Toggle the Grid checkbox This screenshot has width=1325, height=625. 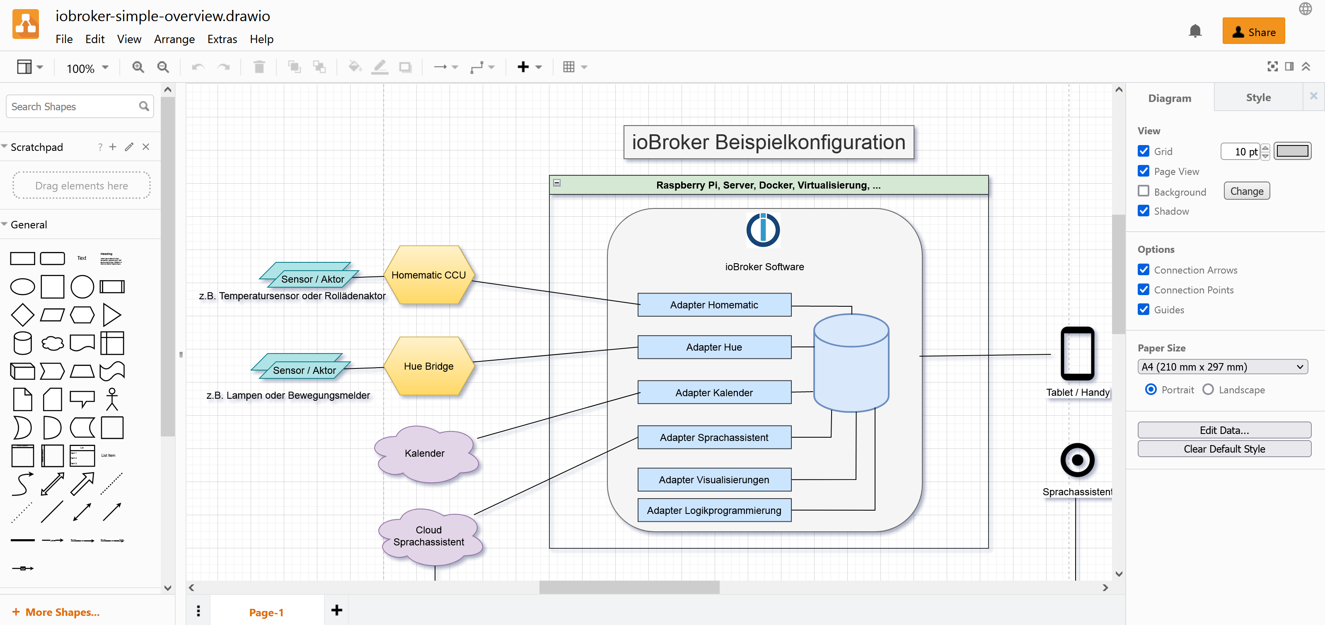coord(1144,151)
